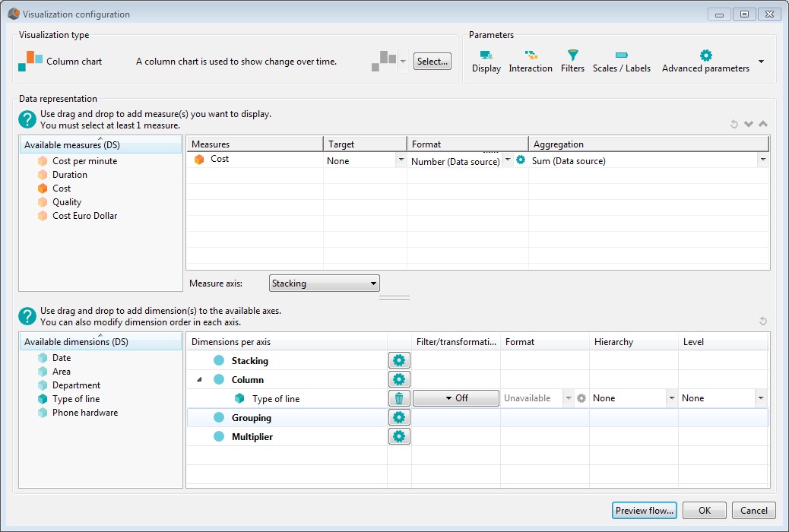This screenshot has width=789, height=532.
Task: Delete Type of line with trash icon
Action: coord(399,399)
